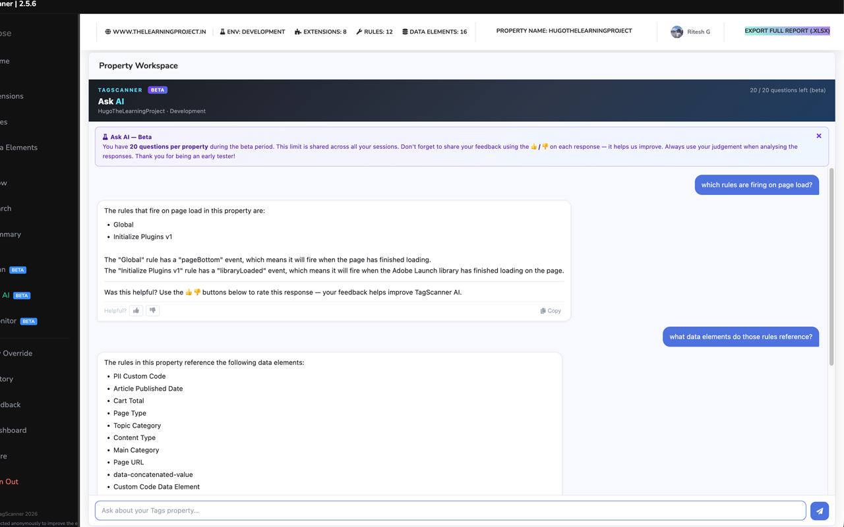Click the 'Property Workspace' heading
This screenshot has height=527, width=844.
138,66
